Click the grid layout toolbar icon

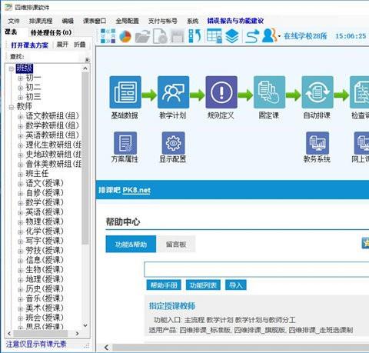[x=108, y=36]
